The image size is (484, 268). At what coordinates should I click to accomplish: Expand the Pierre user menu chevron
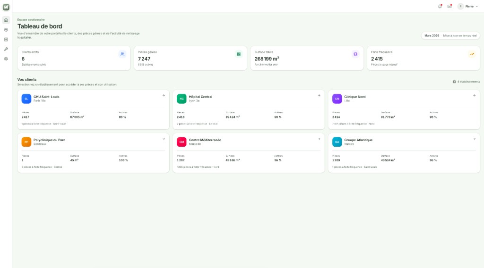click(476, 7)
